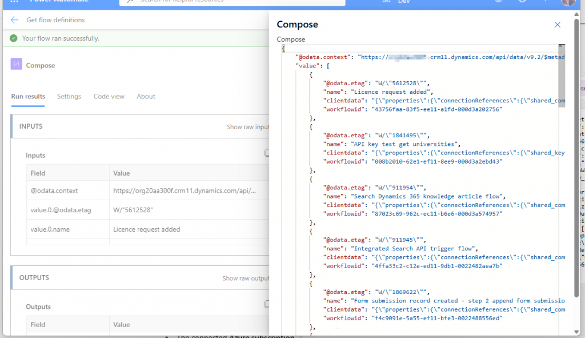Open the settings gear in header

[522, 2]
